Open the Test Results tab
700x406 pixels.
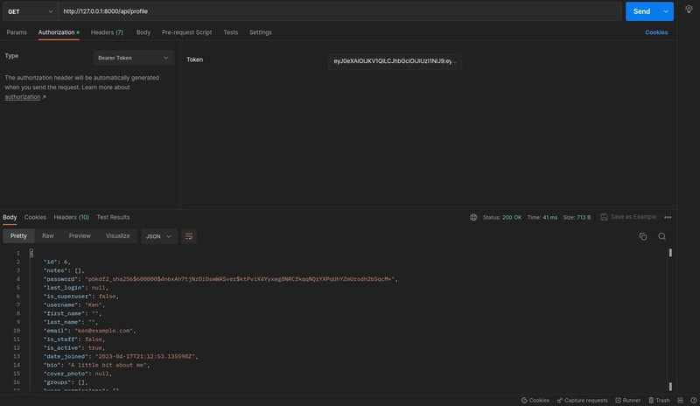click(113, 217)
